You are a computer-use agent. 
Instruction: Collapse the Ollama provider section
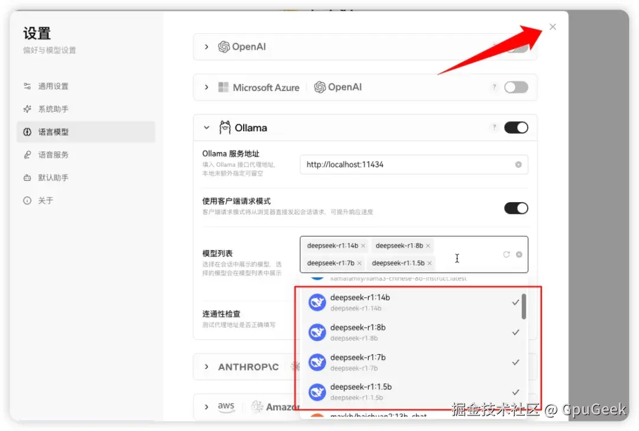[x=206, y=128]
